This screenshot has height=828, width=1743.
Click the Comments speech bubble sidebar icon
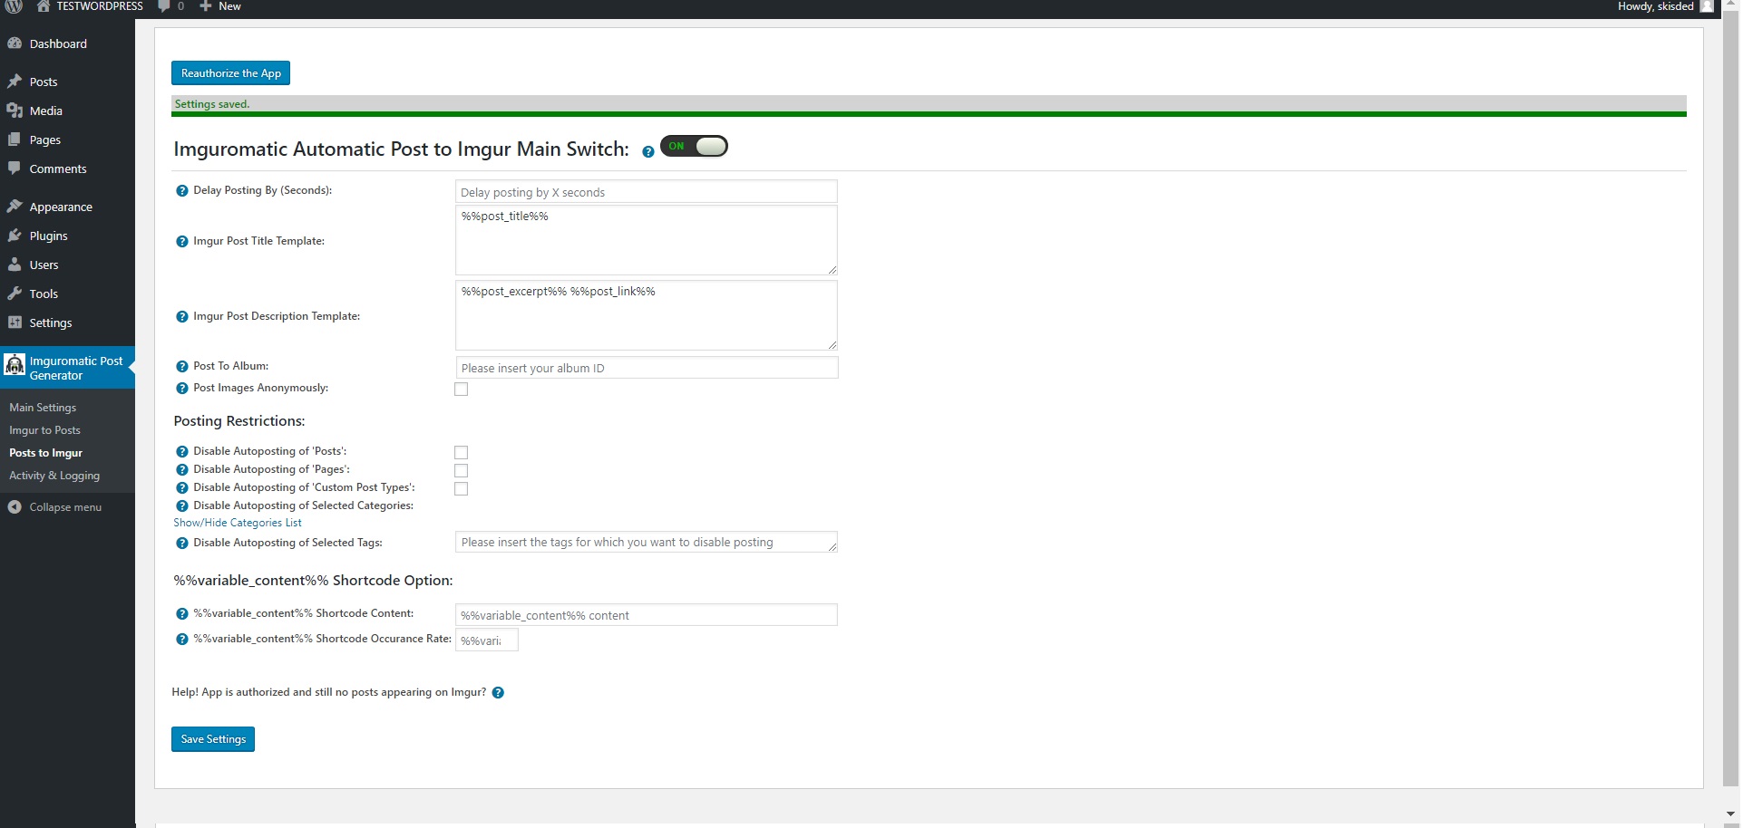coord(15,168)
